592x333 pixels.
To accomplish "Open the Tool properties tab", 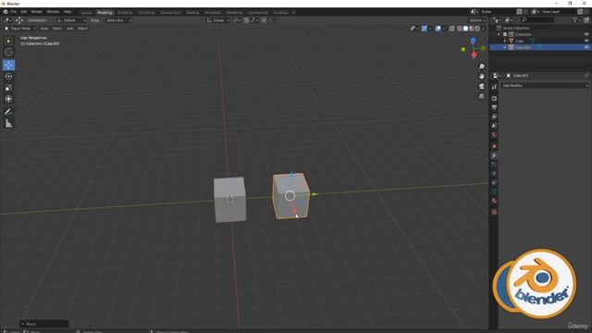I will 494,87.
